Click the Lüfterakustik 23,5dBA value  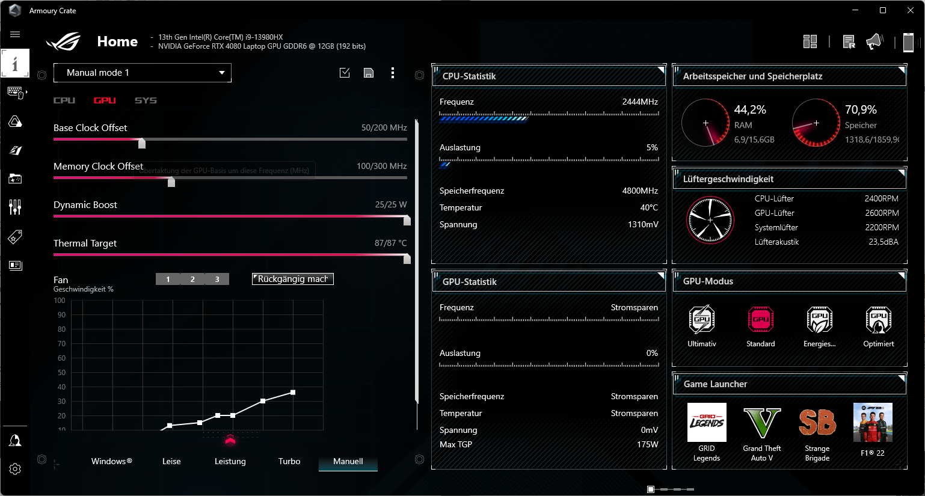[884, 242]
